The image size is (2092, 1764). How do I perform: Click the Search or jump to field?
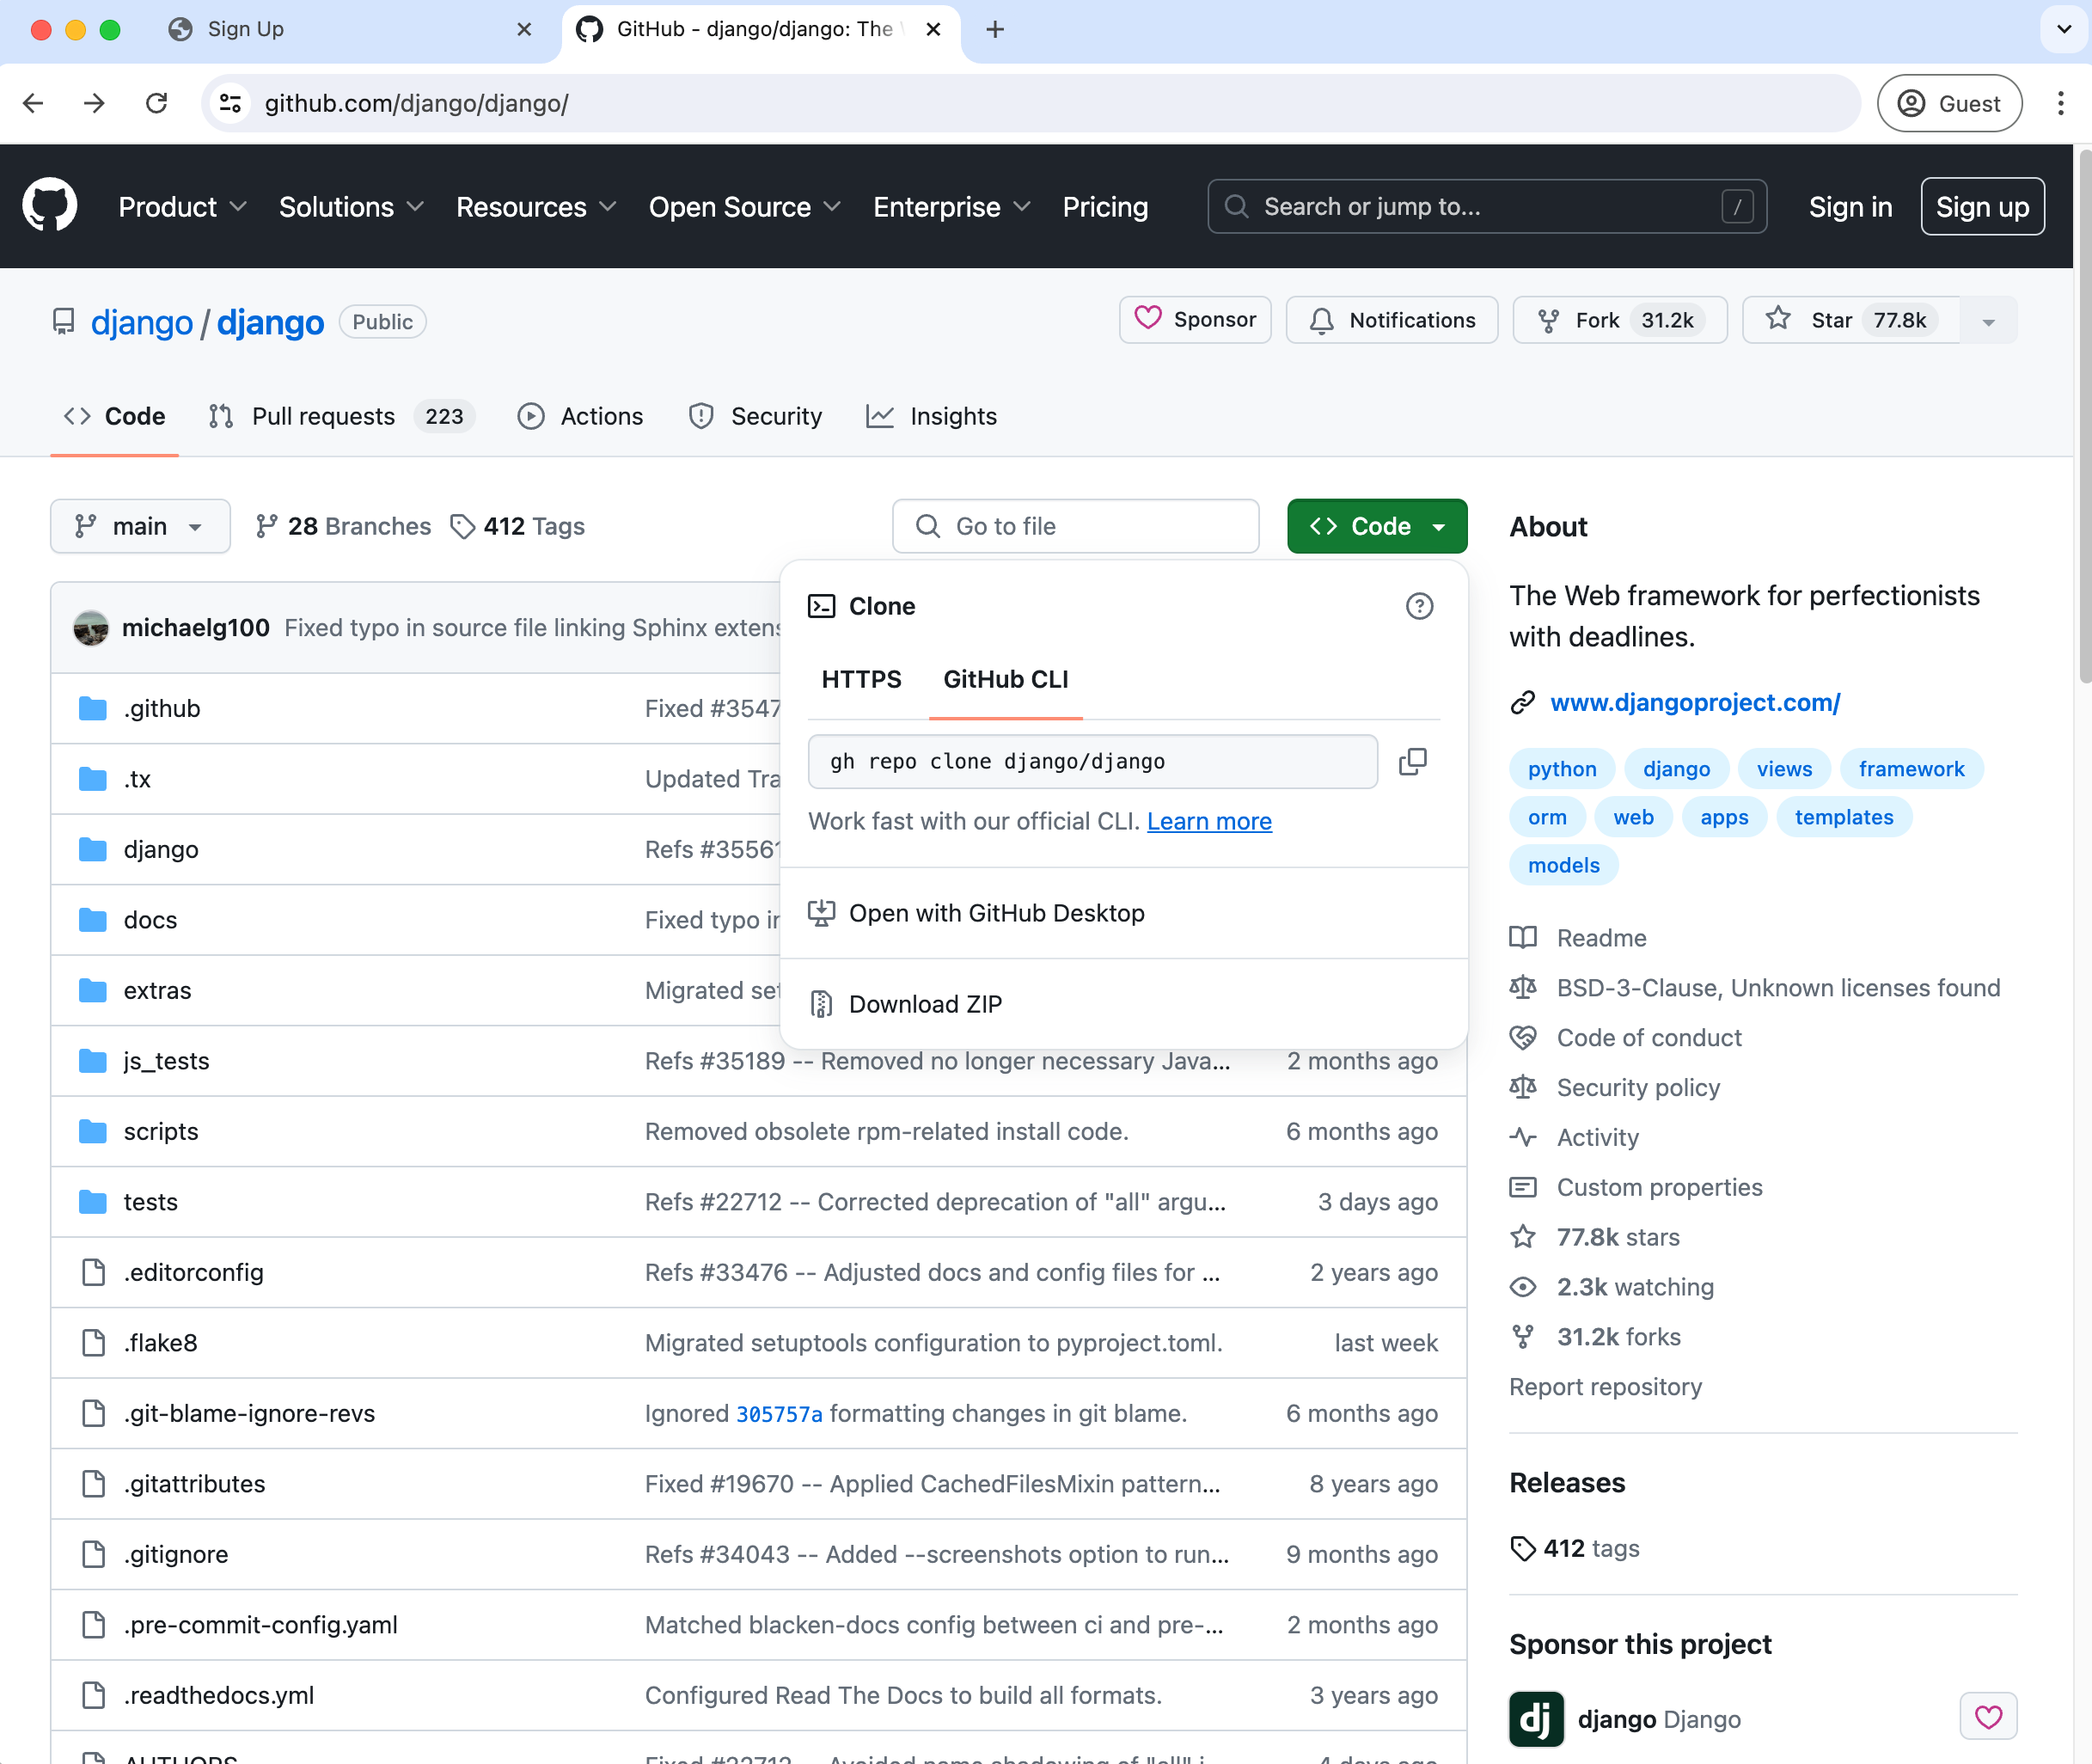point(1487,207)
